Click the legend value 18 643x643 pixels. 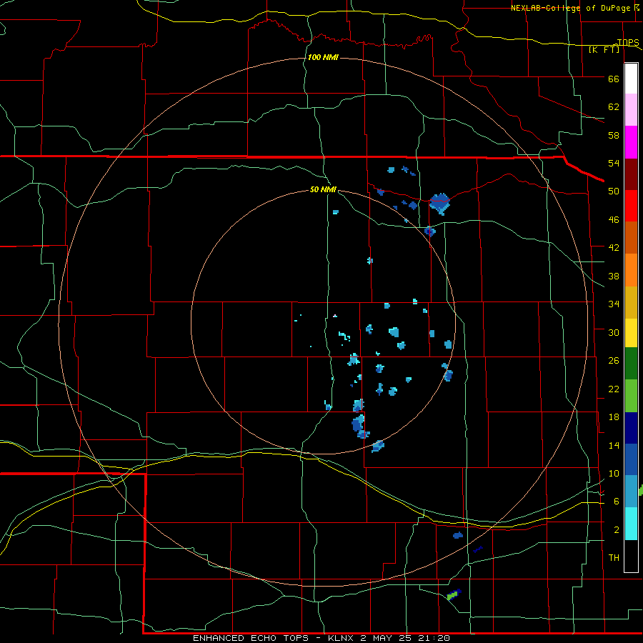tap(614, 417)
